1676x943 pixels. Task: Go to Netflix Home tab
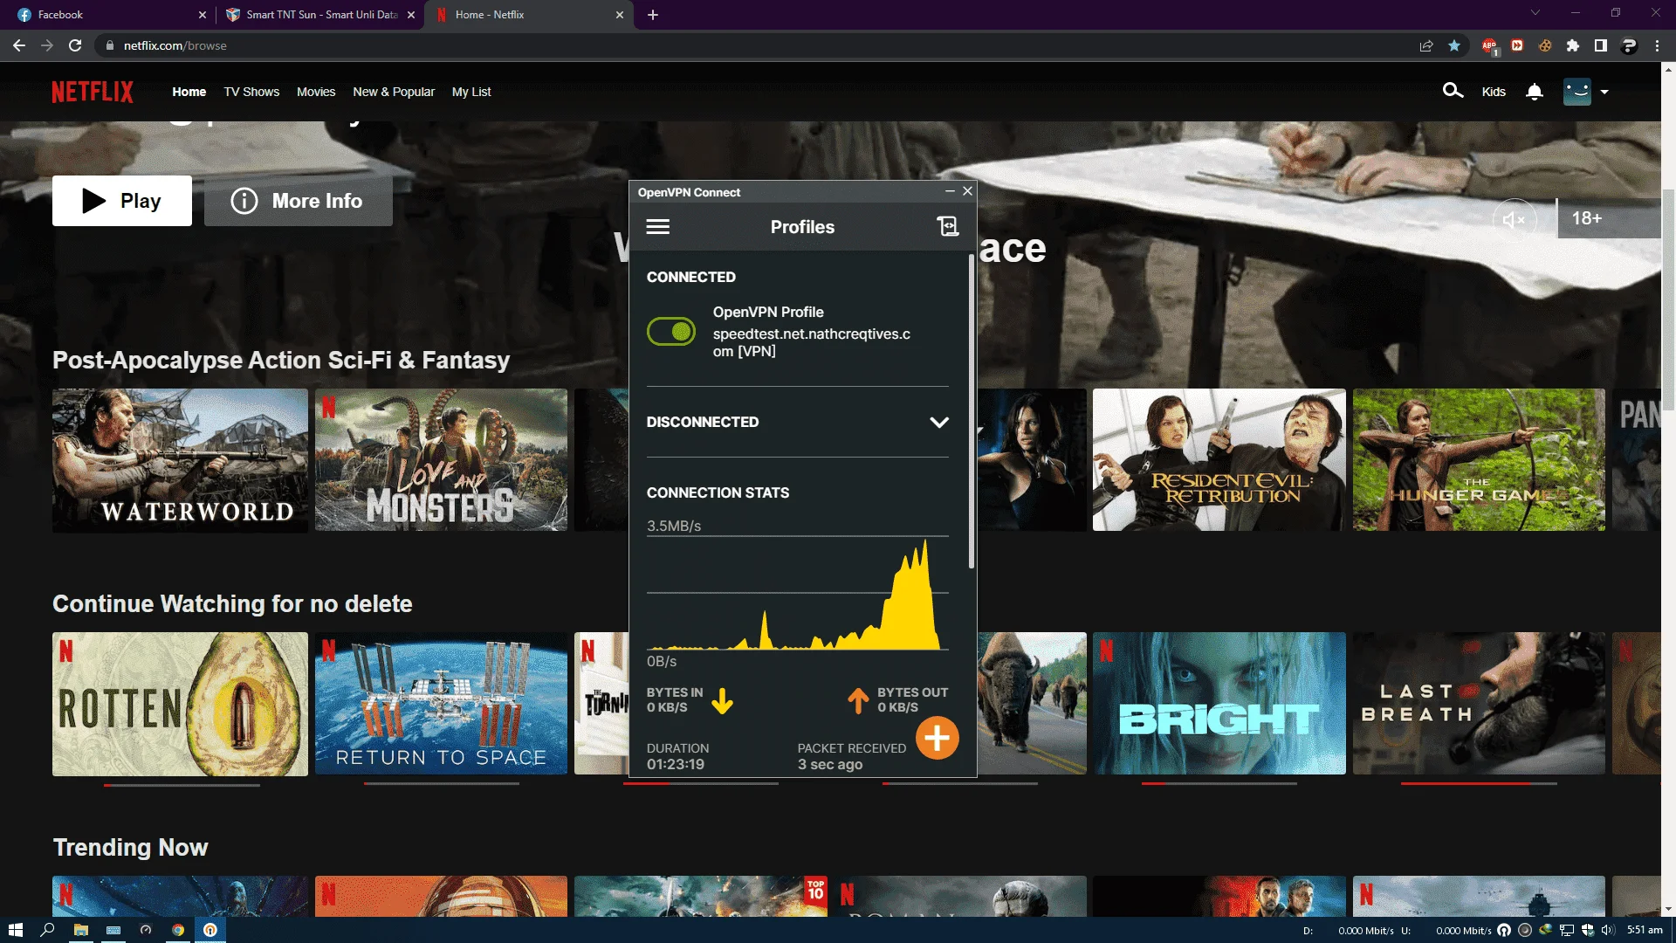tap(189, 92)
